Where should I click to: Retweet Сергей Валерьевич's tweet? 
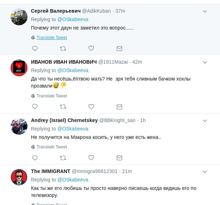[x=63, y=49]
